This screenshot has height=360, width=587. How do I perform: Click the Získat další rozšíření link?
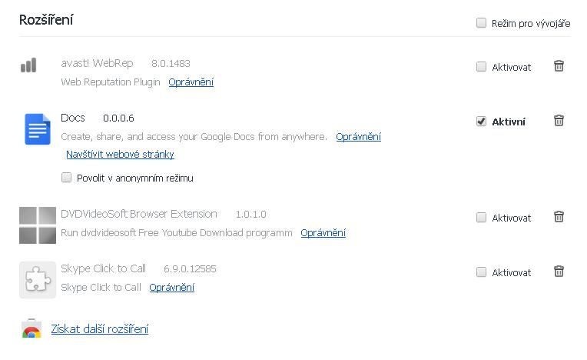(x=99, y=329)
